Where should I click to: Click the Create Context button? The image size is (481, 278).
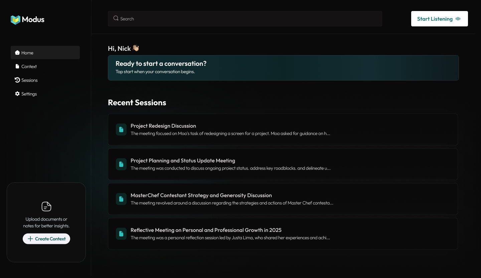(x=46, y=239)
